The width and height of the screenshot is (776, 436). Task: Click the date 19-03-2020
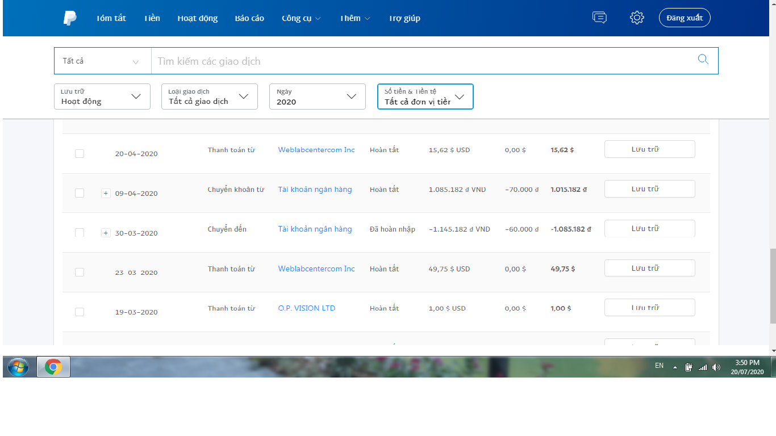pos(136,312)
